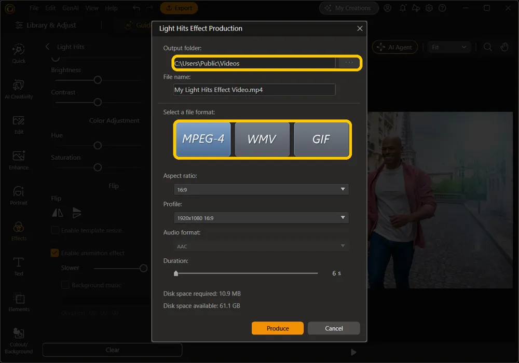
Task: Open the GenAI menu
Action: (x=71, y=8)
